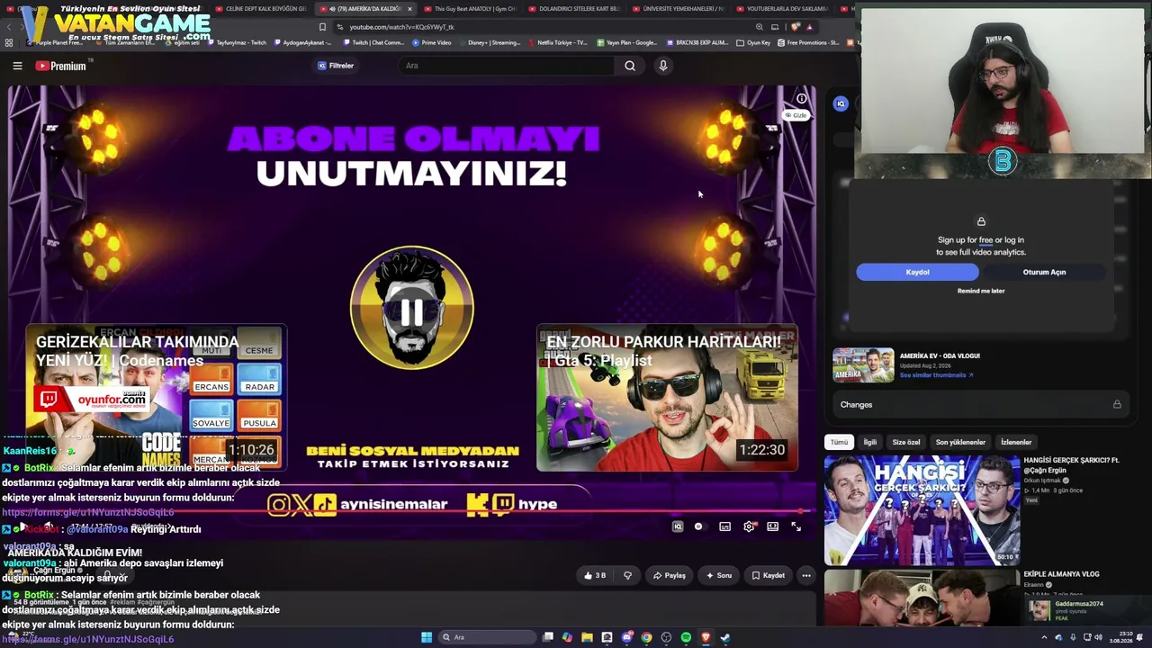Follow the See similar thumbnails link
This screenshot has width=1152, height=648.
point(936,375)
